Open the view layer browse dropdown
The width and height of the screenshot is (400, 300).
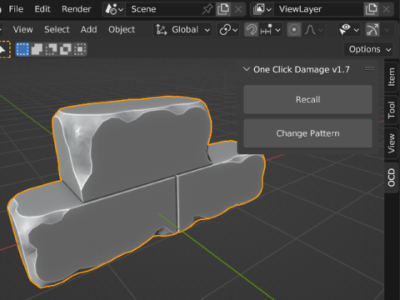(x=262, y=9)
